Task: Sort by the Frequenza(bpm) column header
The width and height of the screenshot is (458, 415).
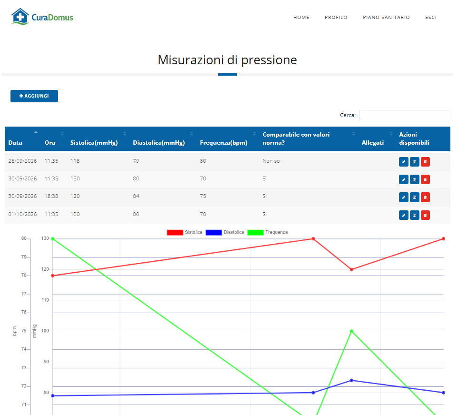Action: pos(228,138)
